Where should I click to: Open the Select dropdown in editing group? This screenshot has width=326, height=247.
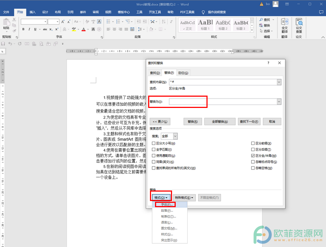coord(266,31)
